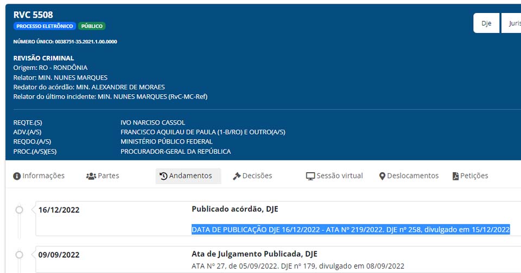The width and height of the screenshot is (521, 273).
Task: Click the PROCESSO ELETRÔNICO badge
Action: (x=44, y=26)
